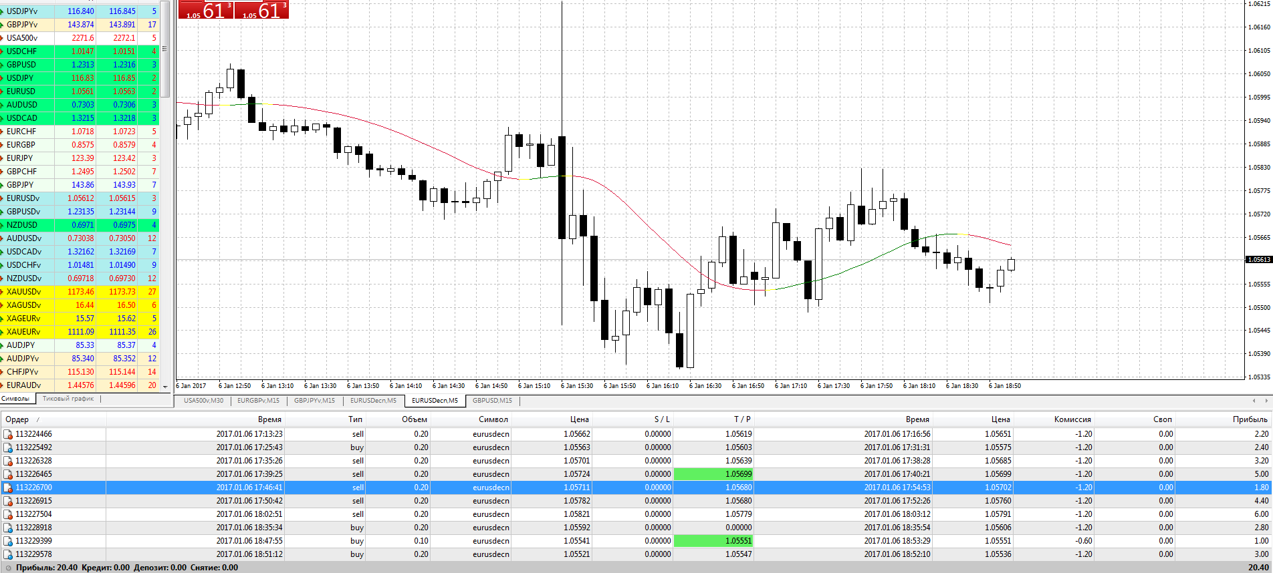1273x573 pixels.
Task: Click the order icon for ticket 113226915
Action: tap(8, 501)
